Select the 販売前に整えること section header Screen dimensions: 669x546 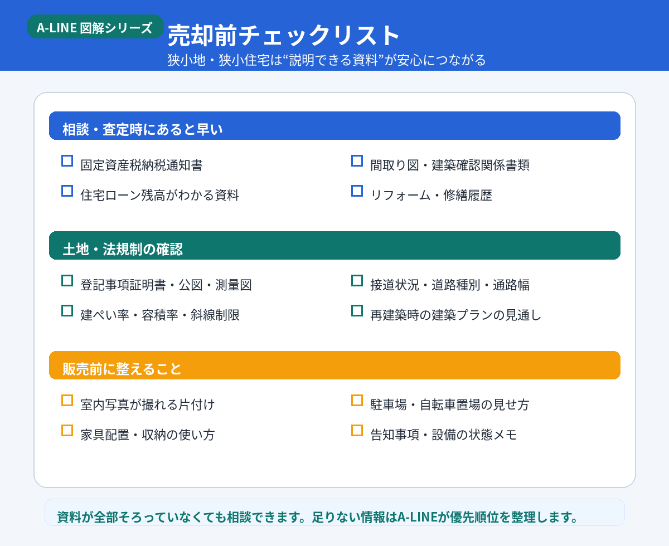pos(334,365)
